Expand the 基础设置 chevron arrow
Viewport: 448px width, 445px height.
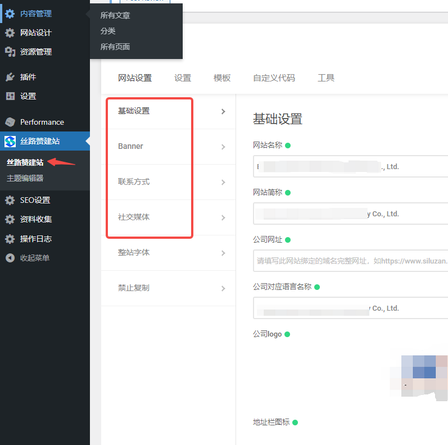[x=223, y=111]
